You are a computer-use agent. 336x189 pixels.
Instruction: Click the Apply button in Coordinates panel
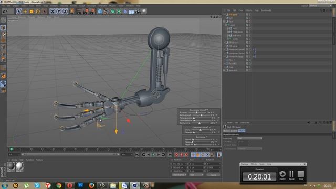coord(214,175)
